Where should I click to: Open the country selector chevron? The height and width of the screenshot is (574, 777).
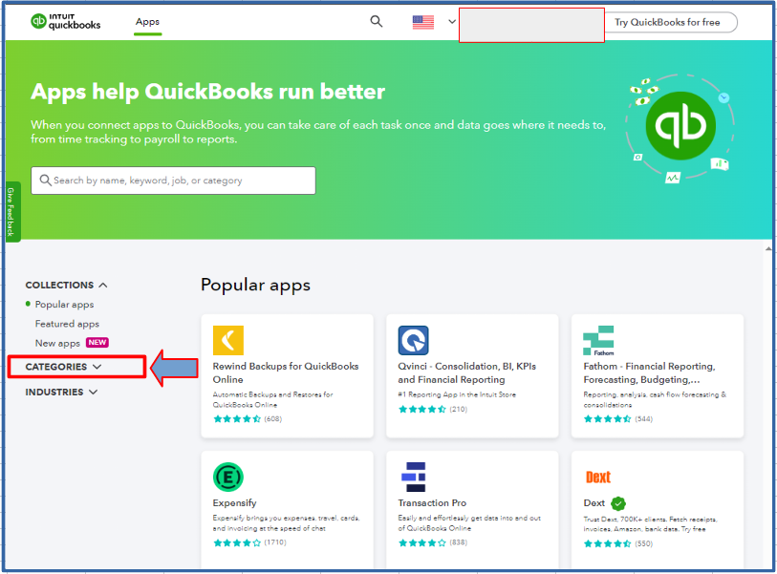point(452,21)
